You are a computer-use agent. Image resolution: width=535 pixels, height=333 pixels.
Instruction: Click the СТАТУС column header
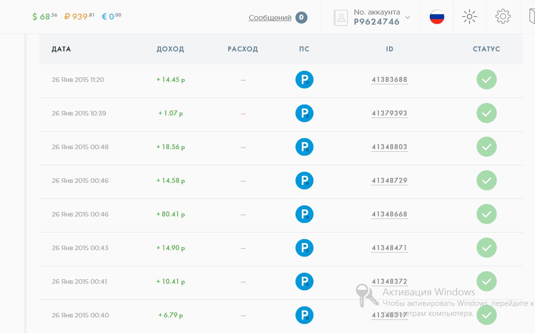pos(486,49)
